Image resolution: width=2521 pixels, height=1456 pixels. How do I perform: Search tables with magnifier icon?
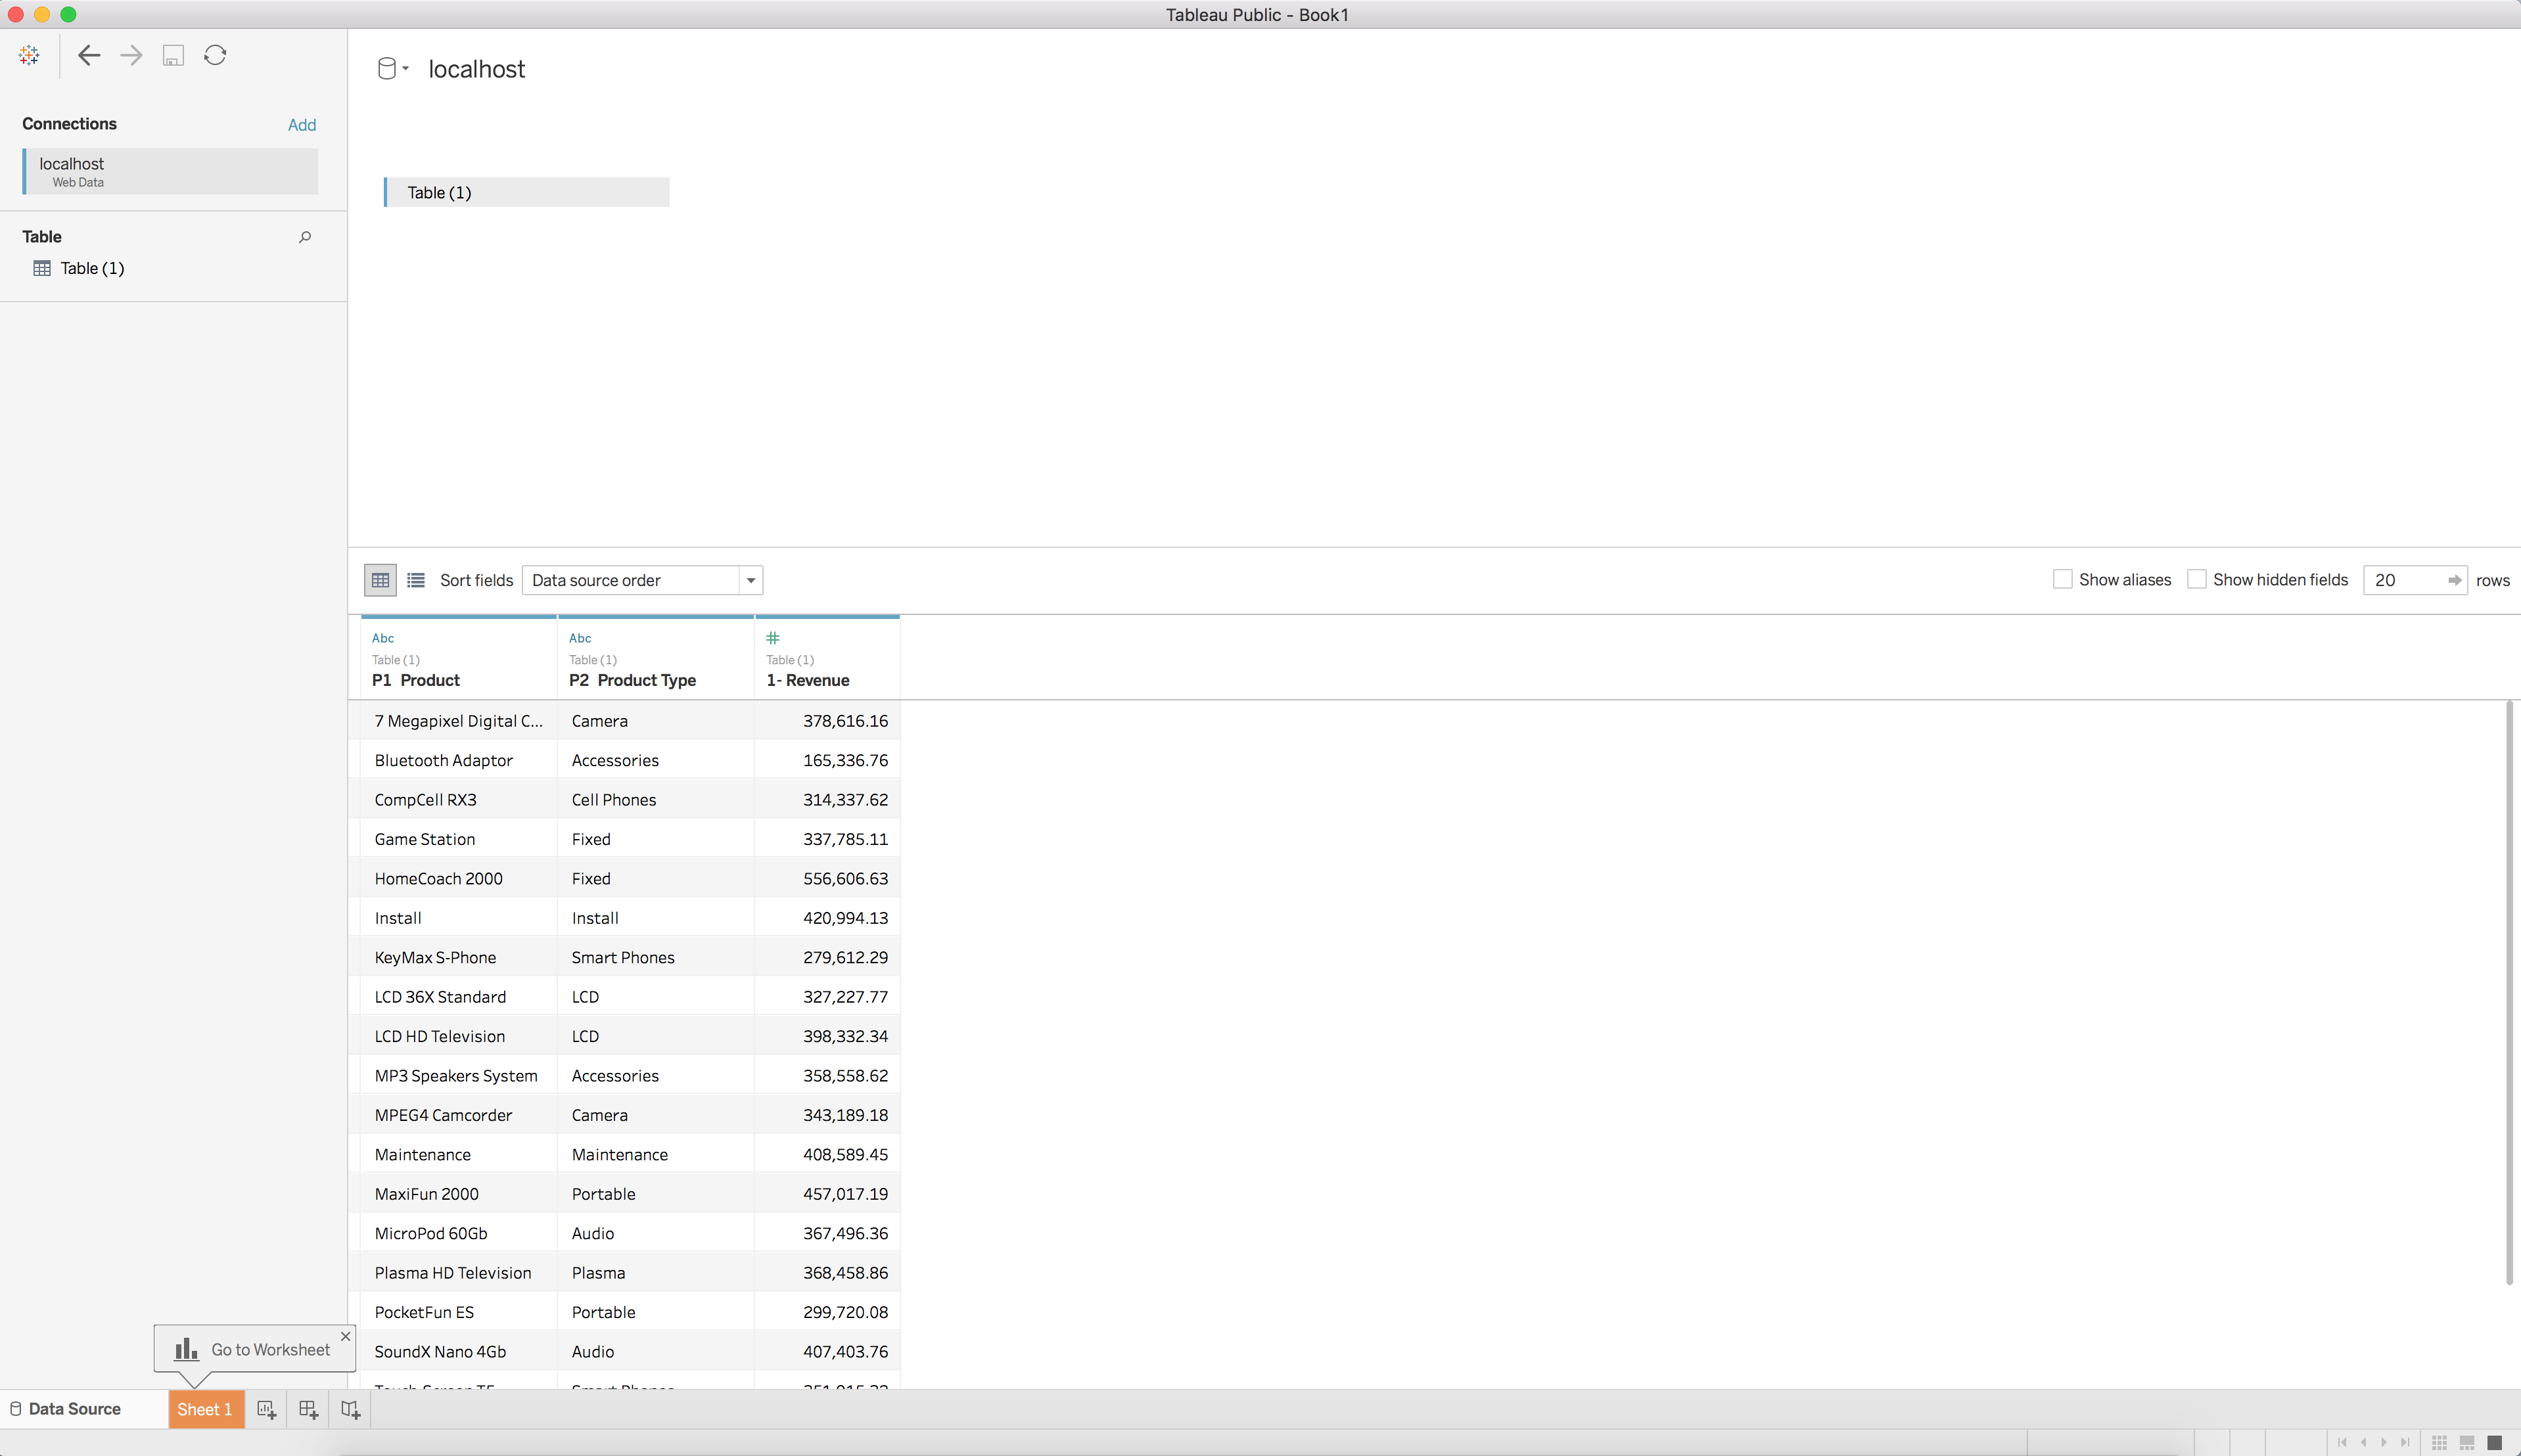pos(305,237)
